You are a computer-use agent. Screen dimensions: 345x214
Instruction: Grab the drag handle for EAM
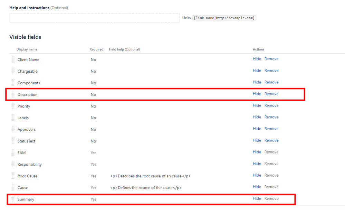tap(13, 152)
